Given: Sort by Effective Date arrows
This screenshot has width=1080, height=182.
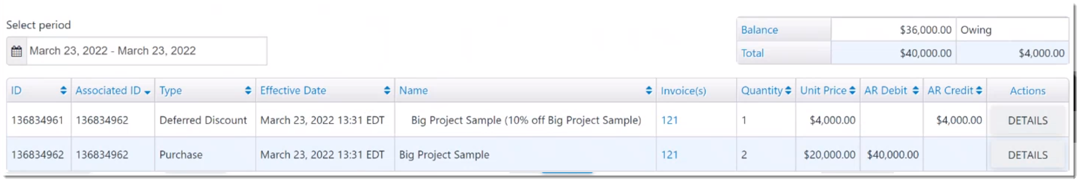Looking at the screenshot, I should tap(387, 91).
